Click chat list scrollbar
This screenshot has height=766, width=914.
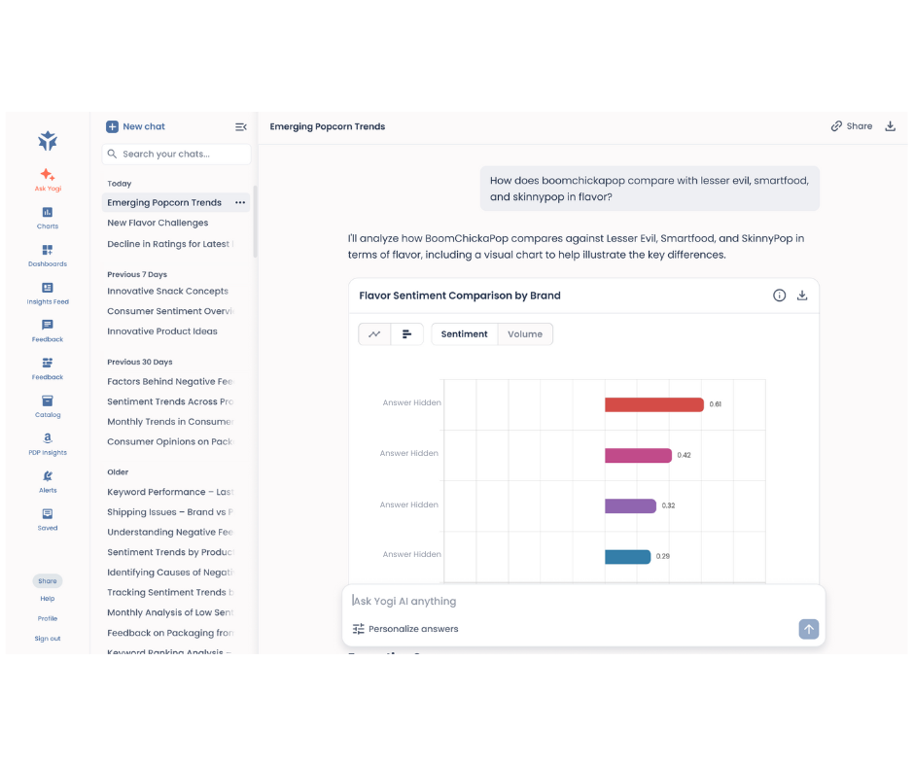tap(255, 222)
